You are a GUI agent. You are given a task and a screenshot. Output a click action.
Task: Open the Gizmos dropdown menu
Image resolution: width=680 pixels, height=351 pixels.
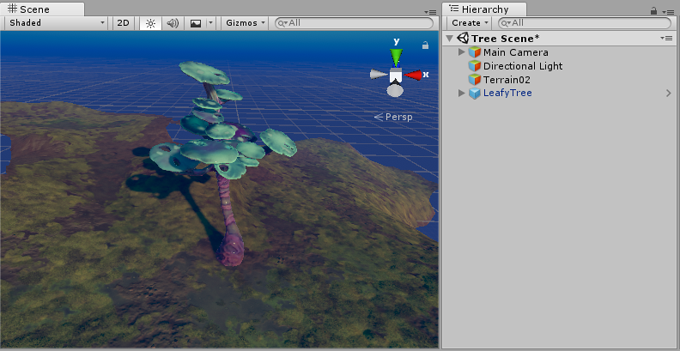pos(245,23)
